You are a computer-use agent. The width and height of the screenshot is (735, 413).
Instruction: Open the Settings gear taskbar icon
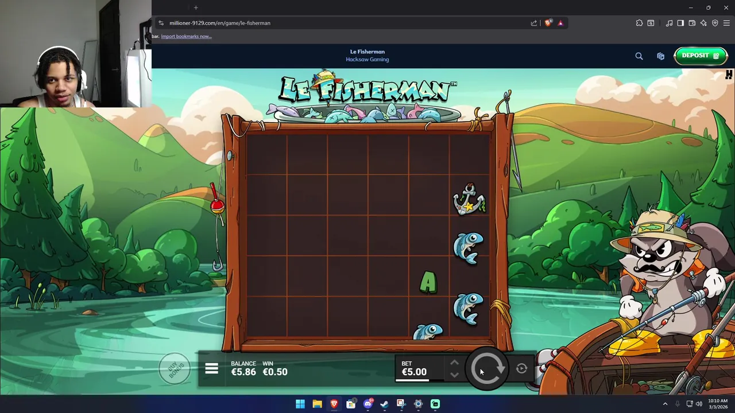[418, 404]
